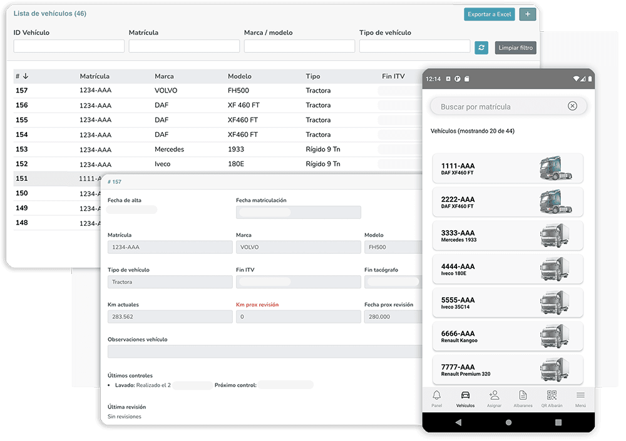This screenshot has height=441, width=626.
Task: Click the Fin tacógrafo field
Action: 393,281
